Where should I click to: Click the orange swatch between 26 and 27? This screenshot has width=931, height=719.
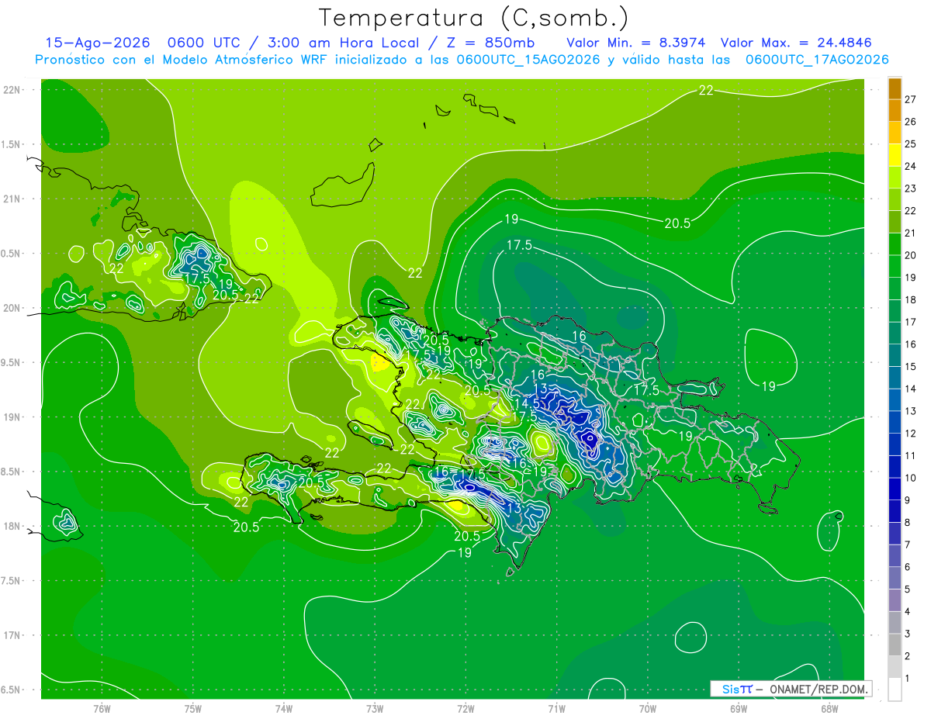click(895, 110)
